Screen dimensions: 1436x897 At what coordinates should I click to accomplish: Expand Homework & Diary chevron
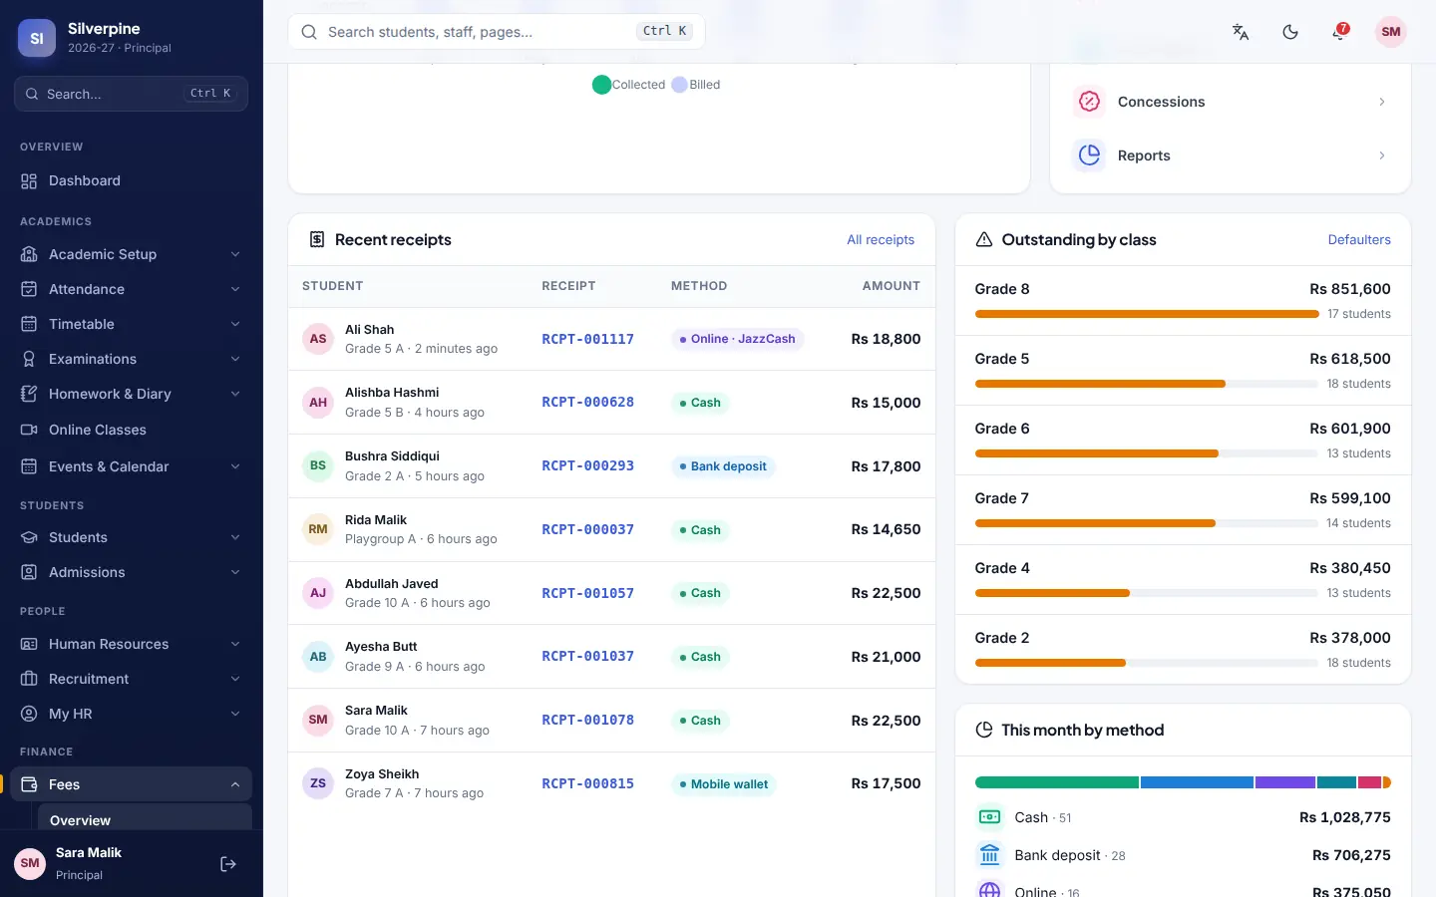click(235, 394)
